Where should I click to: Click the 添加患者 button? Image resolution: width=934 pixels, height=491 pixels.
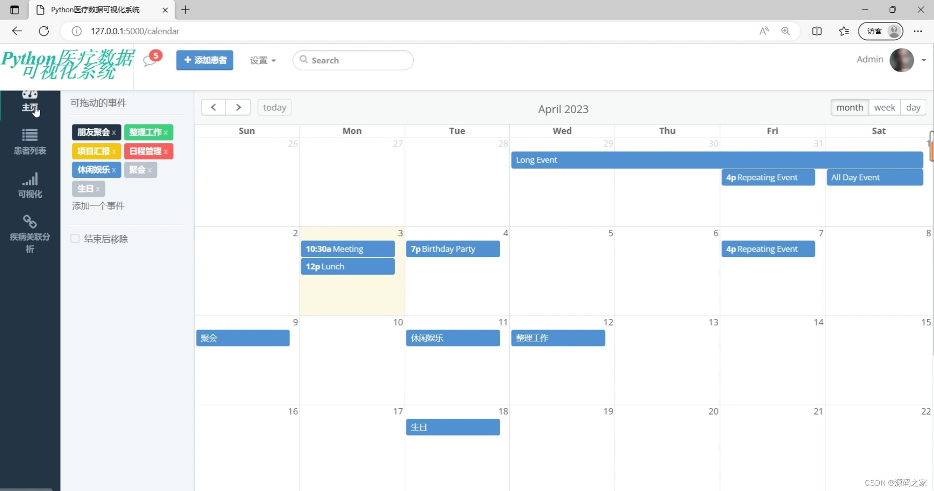point(205,60)
